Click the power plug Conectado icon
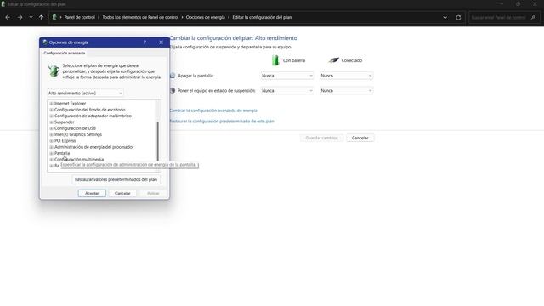The width and height of the screenshot is (544, 306). 334,60
